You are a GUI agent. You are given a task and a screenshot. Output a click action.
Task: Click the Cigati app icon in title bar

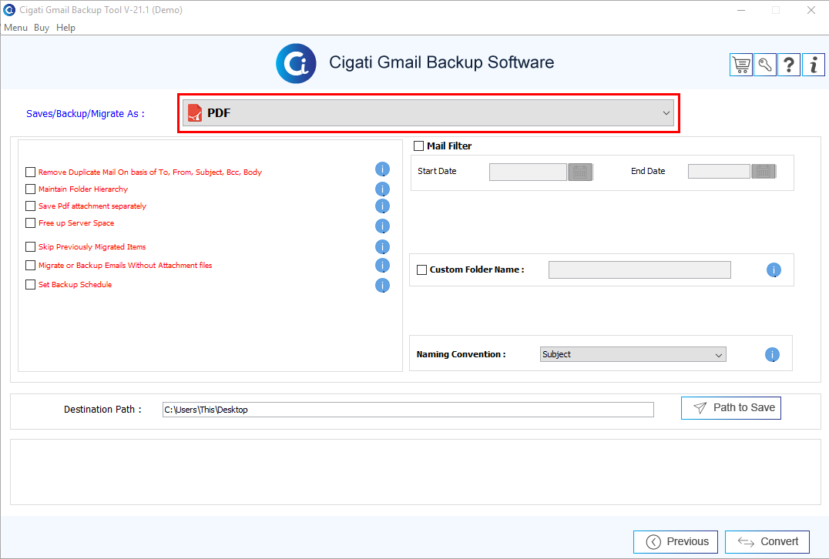9,9
